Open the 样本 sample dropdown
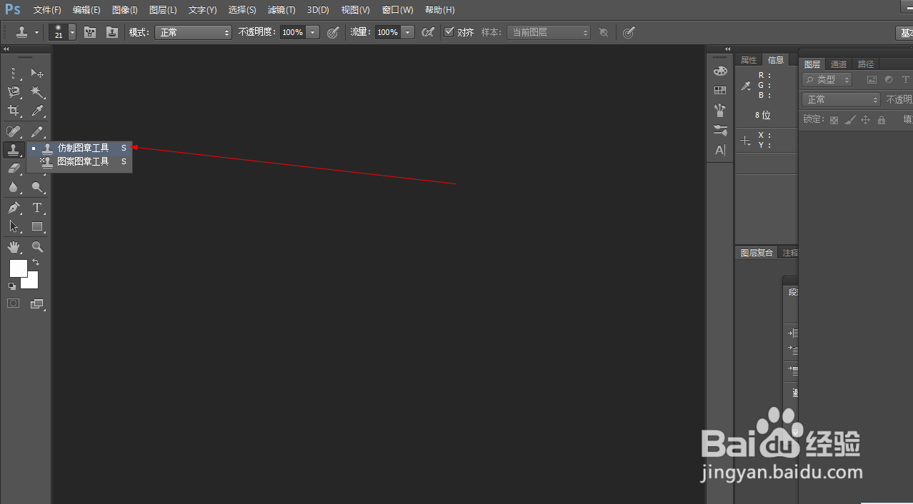Viewport: 913px width, 504px height. pyautogui.click(x=549, y=32)
